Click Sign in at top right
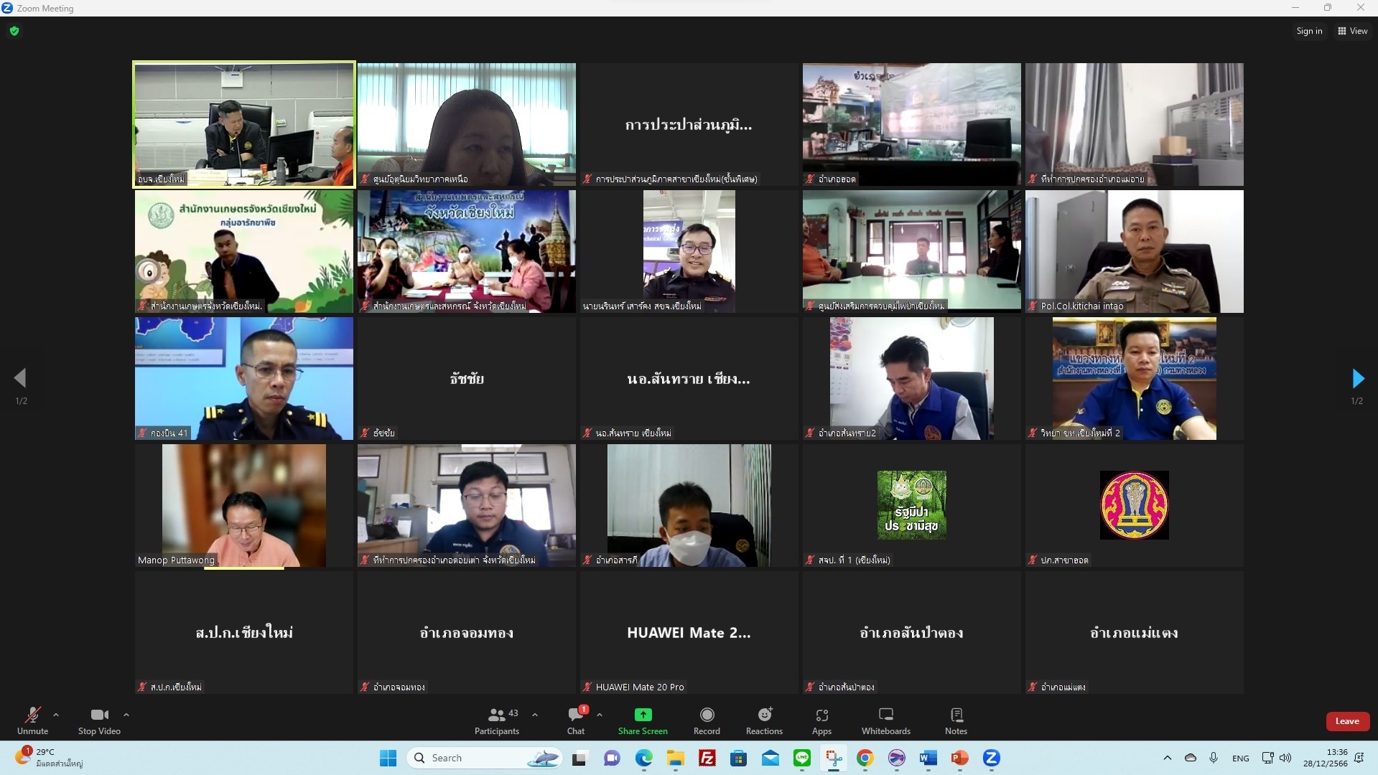Image resolution: width=1378 pixels, height=775 pixels. (x=1308, y=31)
